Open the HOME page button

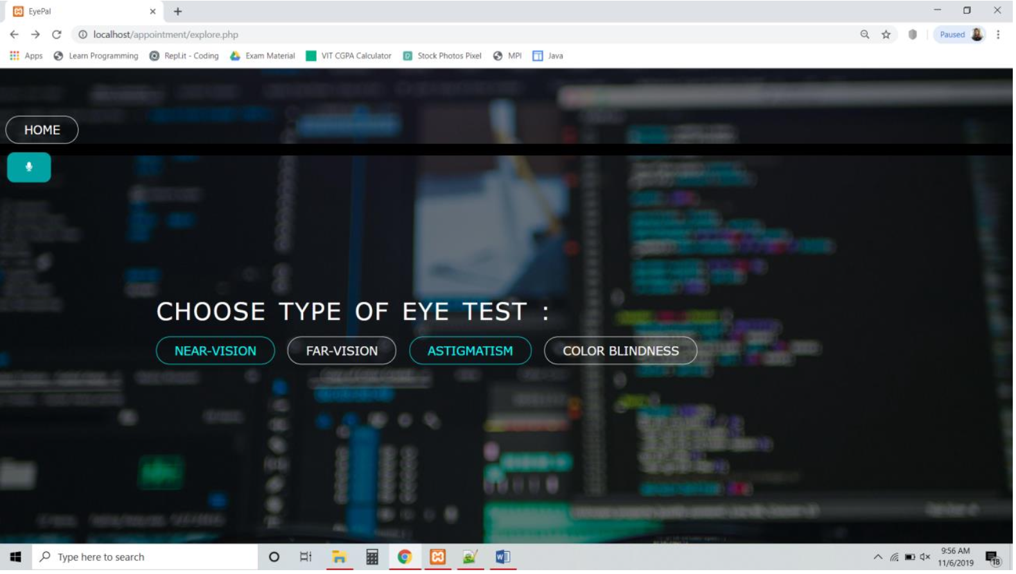(x=42, y=130)
